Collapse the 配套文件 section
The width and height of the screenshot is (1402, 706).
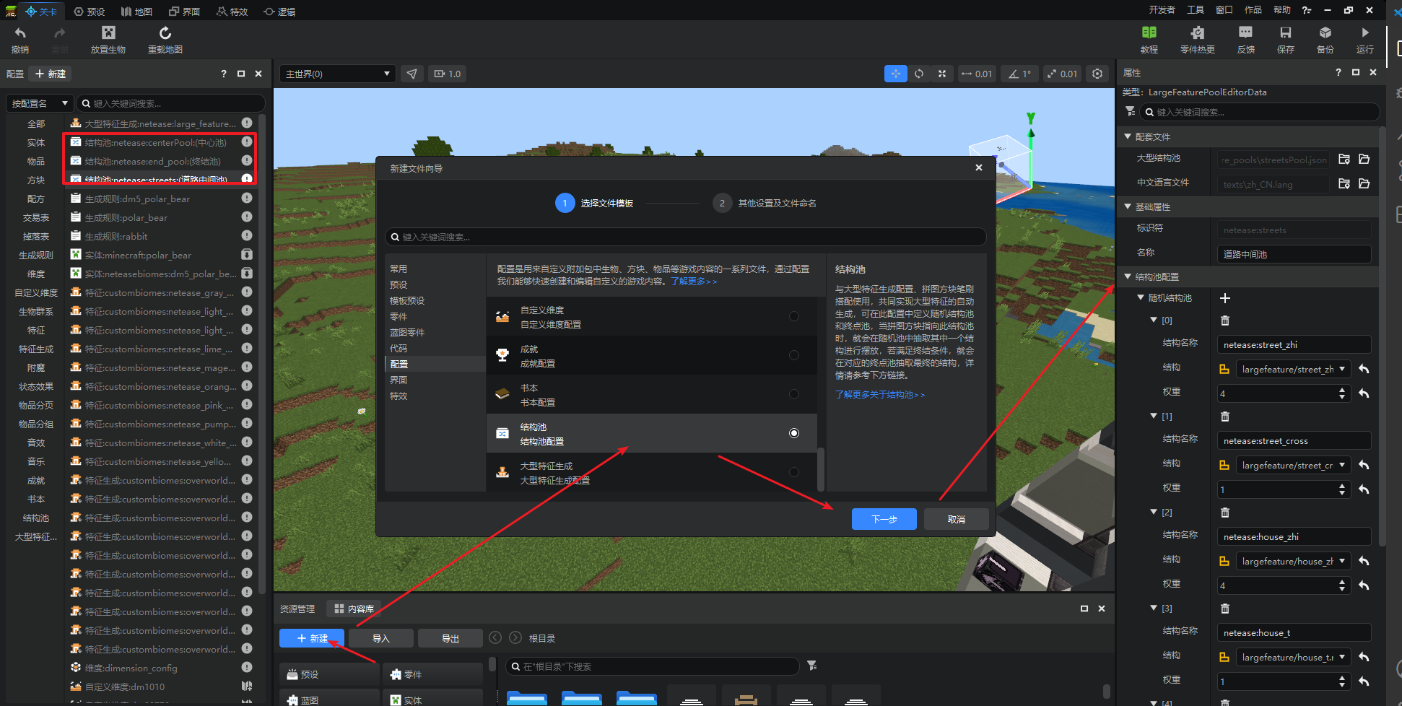point(1128,136)
